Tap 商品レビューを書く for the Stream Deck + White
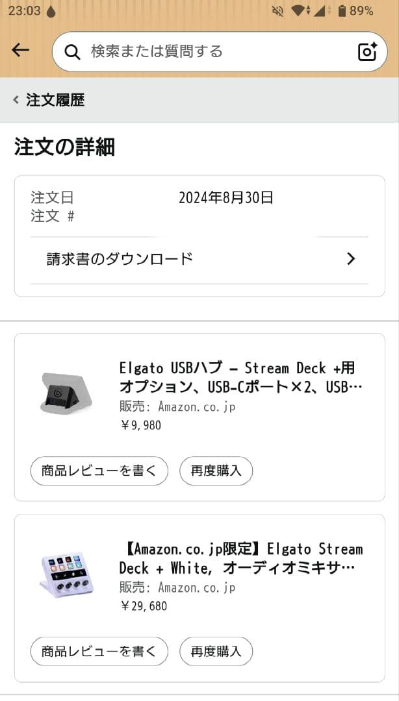 (99, 652)
